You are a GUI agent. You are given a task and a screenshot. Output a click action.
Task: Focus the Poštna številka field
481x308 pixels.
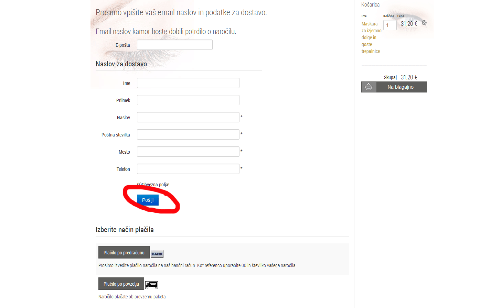click(188, 134)
